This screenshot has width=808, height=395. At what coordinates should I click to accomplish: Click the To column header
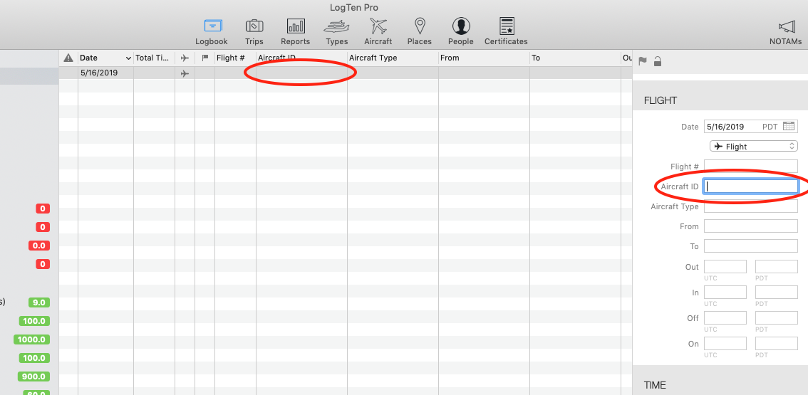point(575,58)
